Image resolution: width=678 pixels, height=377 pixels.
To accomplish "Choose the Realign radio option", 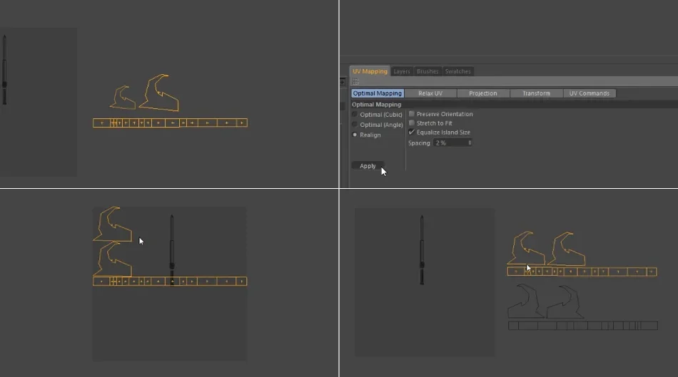I will pyautogui.click(x=355, y=135).
